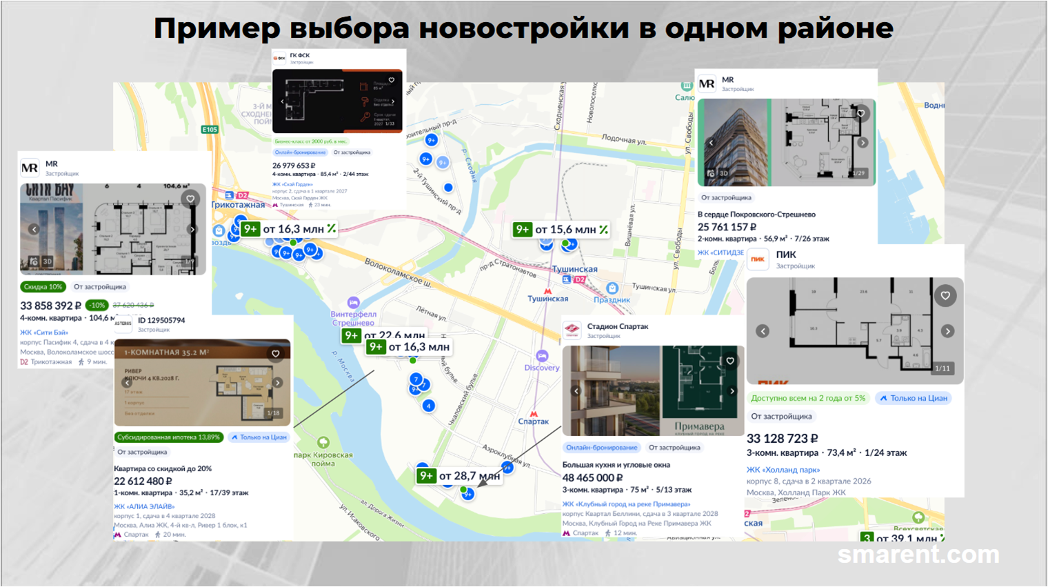1048x587 pixels.
Task: Click парк Кировская пойма pin
Action: pos(323,442)
